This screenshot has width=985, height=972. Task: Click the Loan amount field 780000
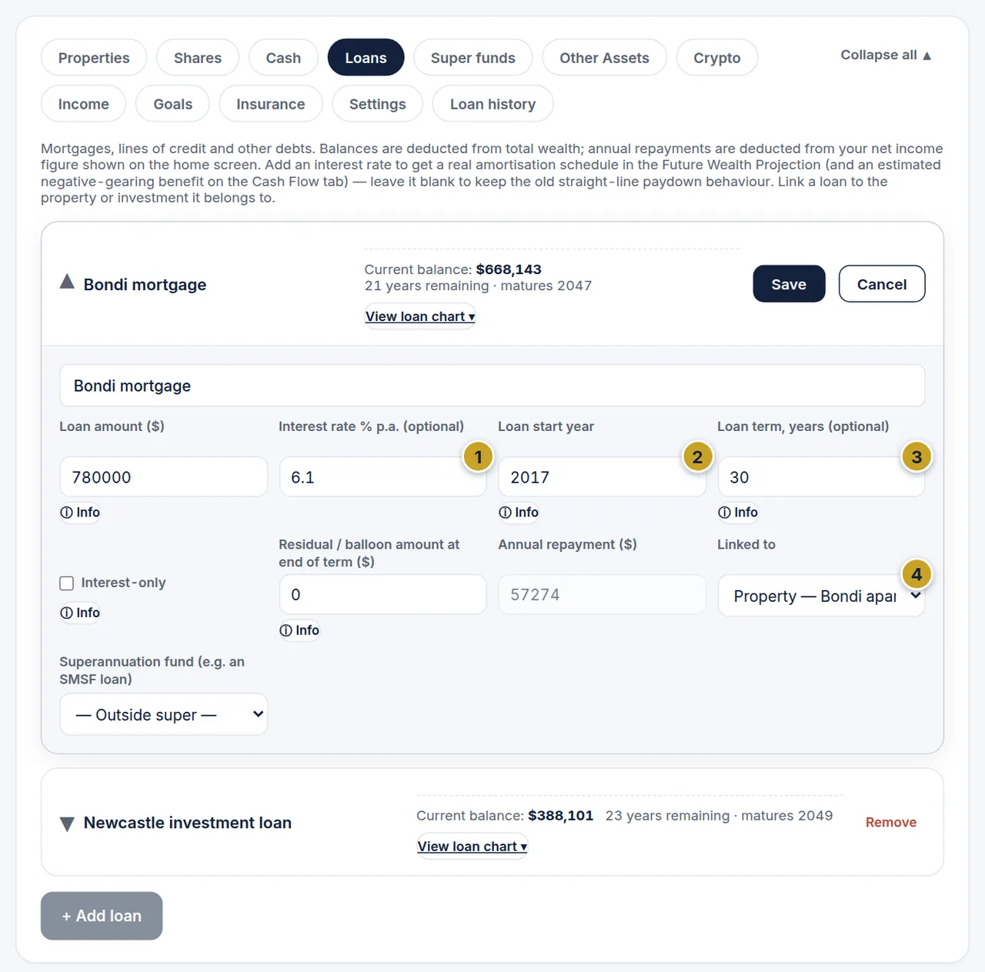(x=164, y=477)
